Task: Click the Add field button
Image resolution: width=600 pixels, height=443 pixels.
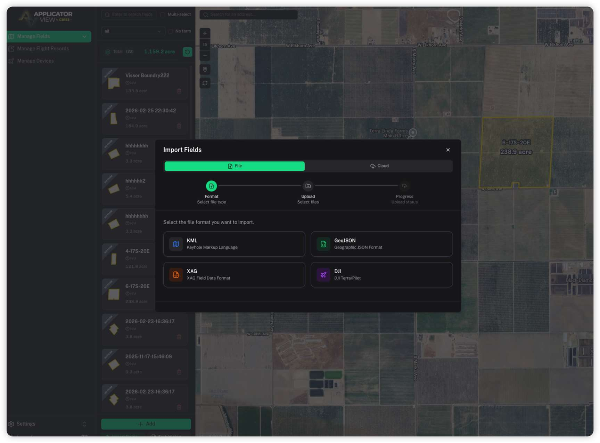Action: click(x=146, y=424)
